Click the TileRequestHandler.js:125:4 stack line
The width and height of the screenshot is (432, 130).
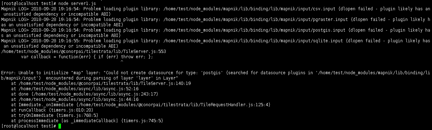(141, 105)
